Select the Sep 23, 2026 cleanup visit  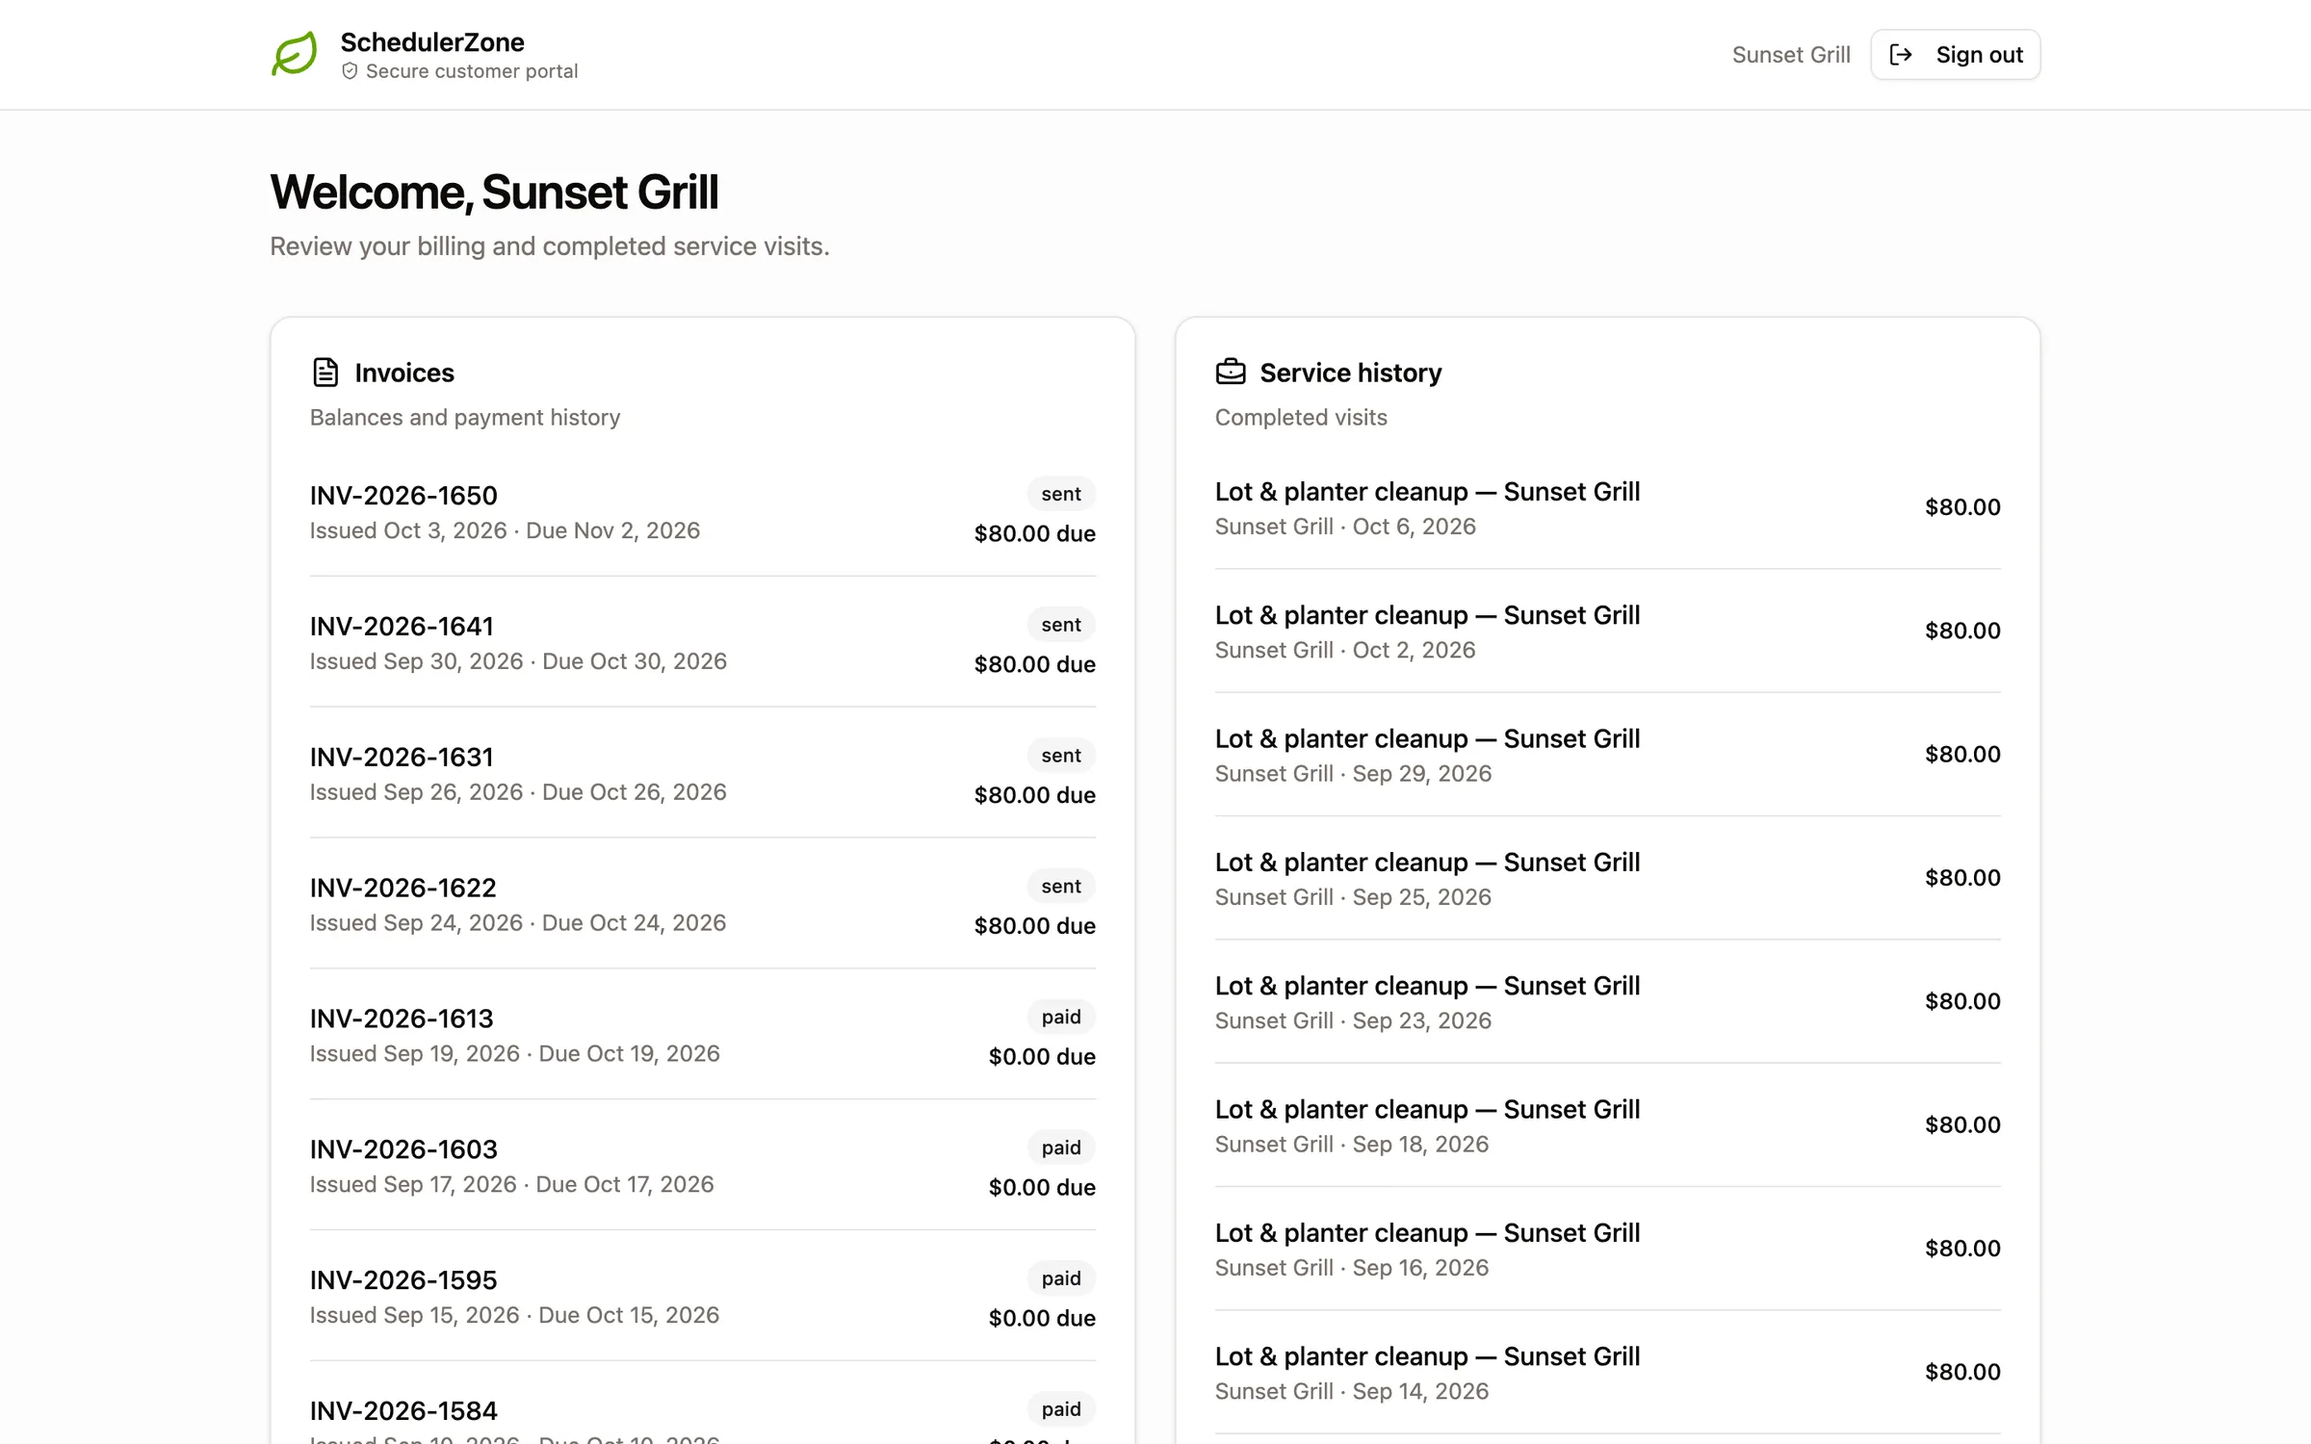tap(1608, 1001)
